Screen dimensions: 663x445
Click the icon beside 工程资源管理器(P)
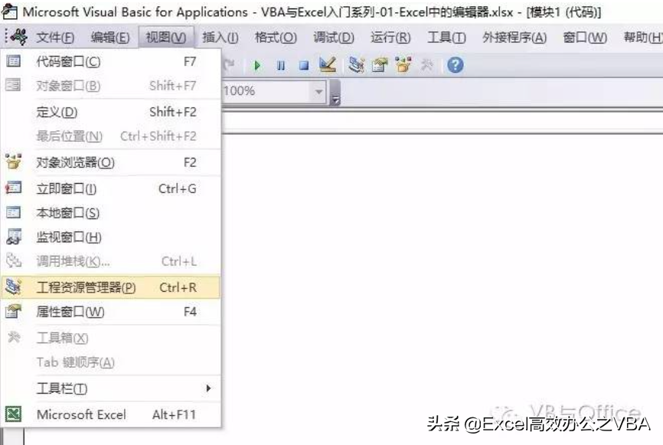click(13, 286)
